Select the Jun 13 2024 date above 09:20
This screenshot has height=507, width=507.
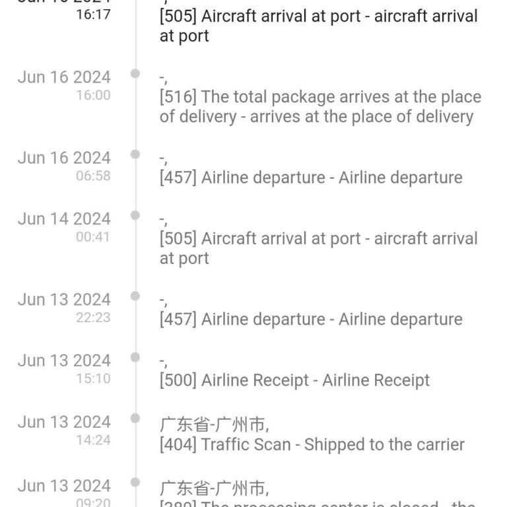tap(64, 486)
